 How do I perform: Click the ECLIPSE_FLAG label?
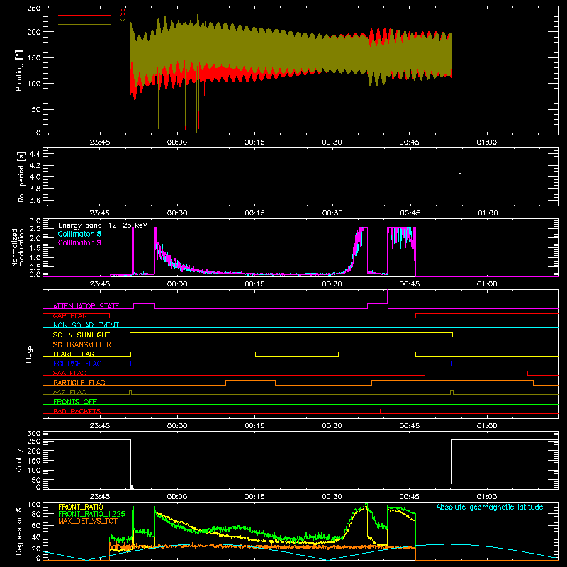coord(77,364)
